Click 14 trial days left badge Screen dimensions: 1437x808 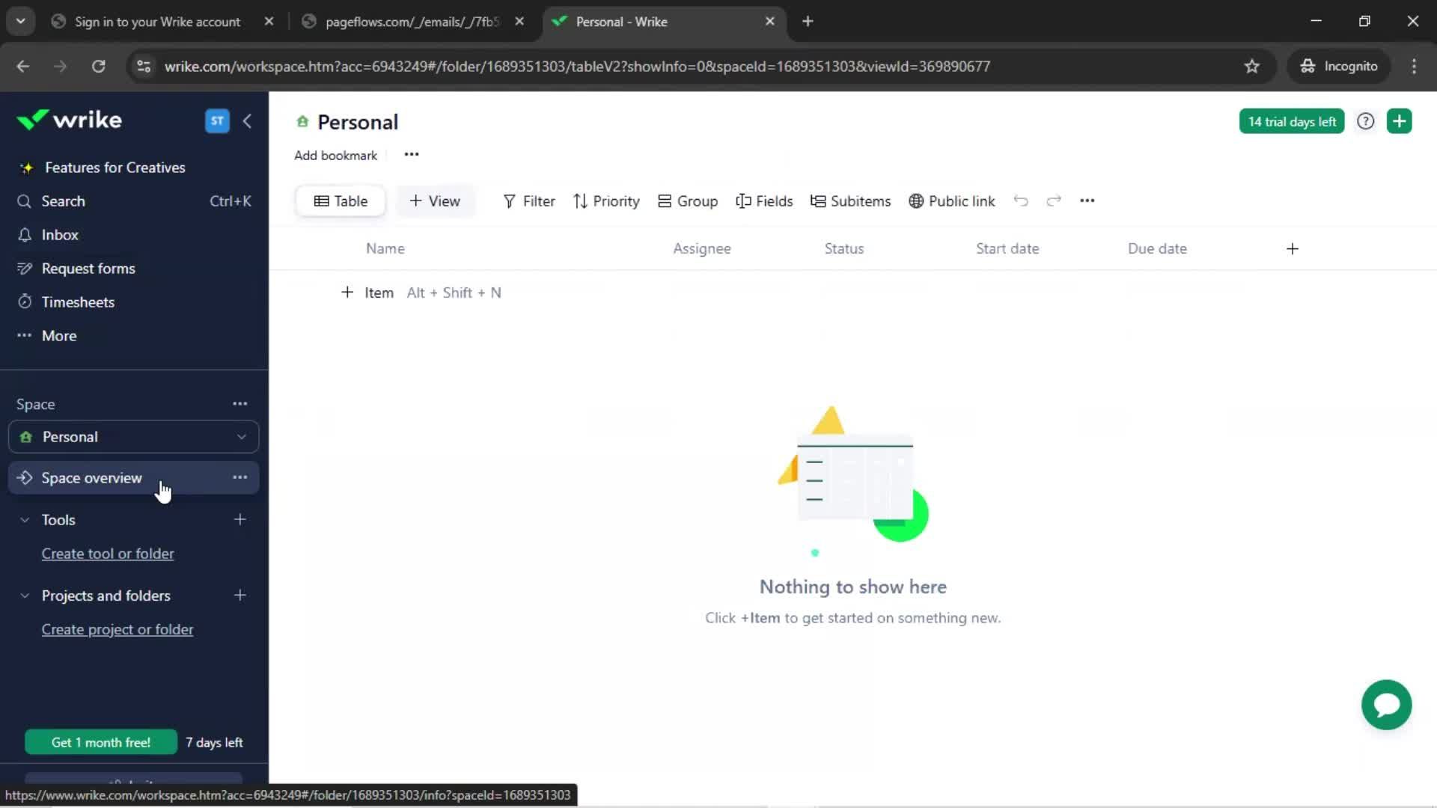pos(1292,121)
